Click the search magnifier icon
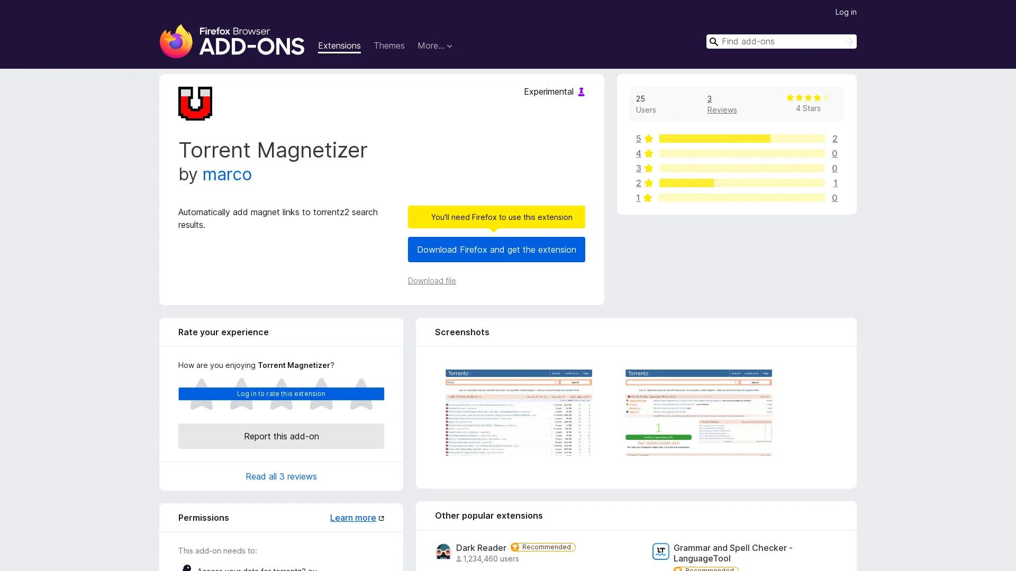Viewport: 1016px width, 571px height. 714,41
